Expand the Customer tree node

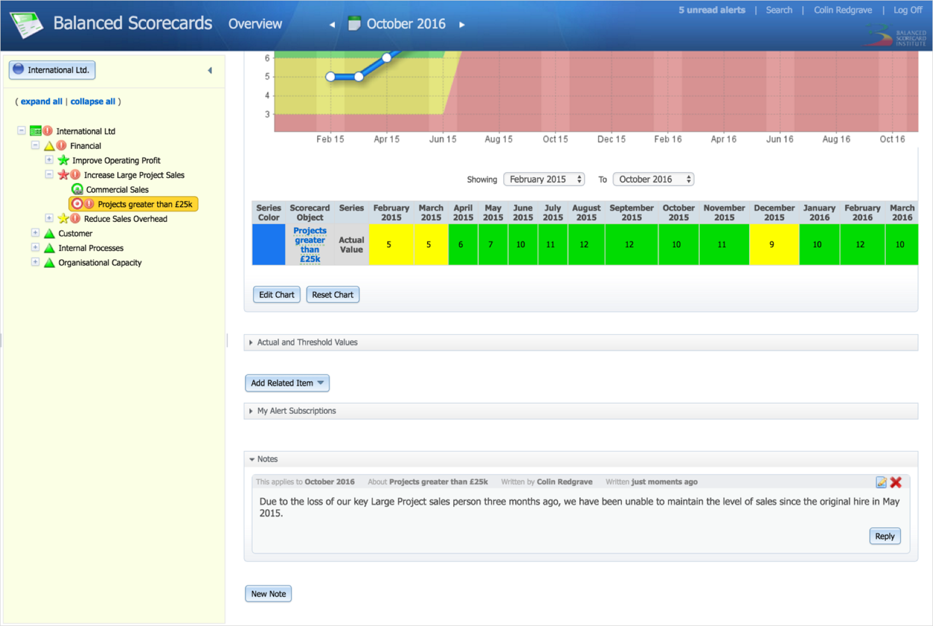click(35, 232)
